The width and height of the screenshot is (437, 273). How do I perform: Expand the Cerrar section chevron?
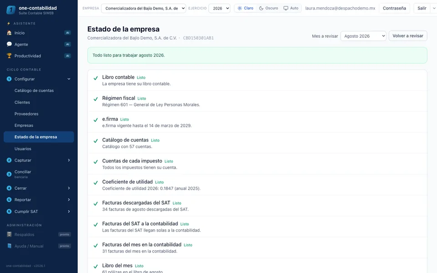tap(69, 188)
